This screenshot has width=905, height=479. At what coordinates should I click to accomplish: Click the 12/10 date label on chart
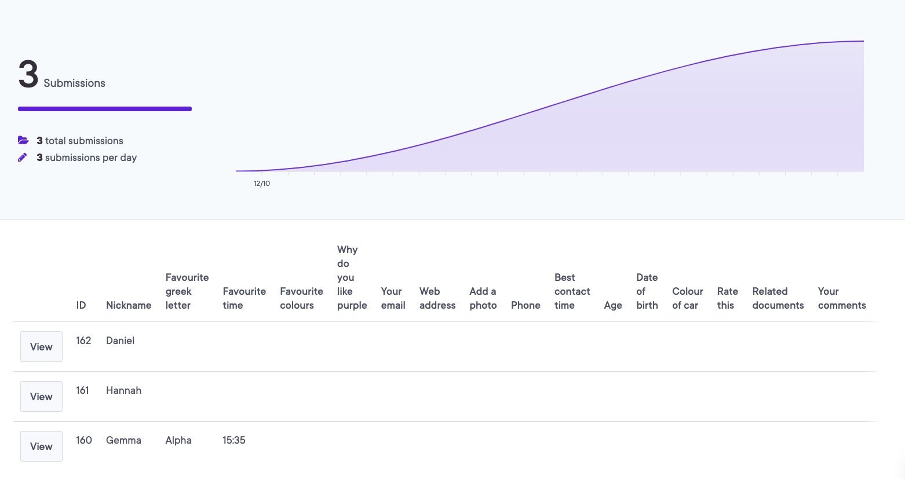[262, 184]
